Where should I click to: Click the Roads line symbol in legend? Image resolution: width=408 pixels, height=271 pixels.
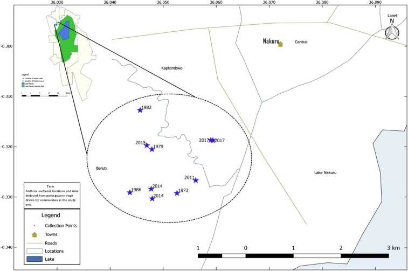35,243
